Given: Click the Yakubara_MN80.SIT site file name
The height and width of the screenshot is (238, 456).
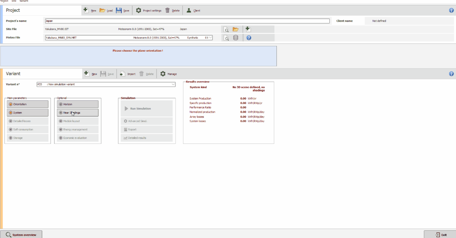Looking at the screenshot, I should (x=57, y=29).
